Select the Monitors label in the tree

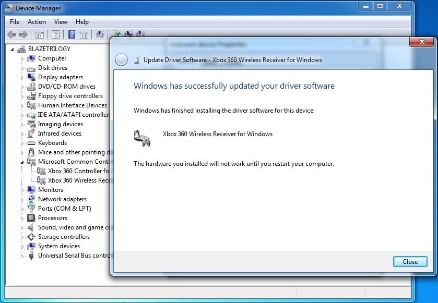coord(51,190)
